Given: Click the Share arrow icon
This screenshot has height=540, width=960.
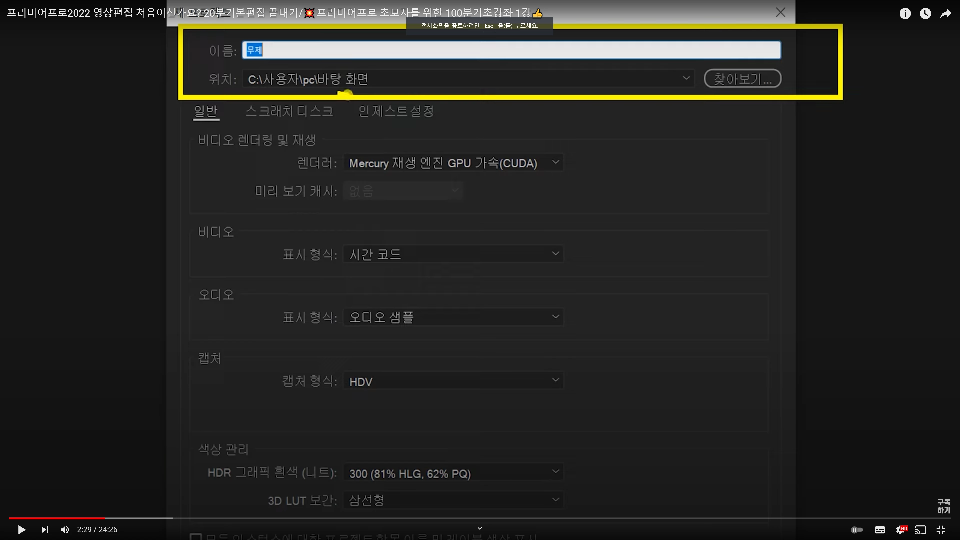Looking at the screenshot, I should pyautogui.click(x=946, y=14).
